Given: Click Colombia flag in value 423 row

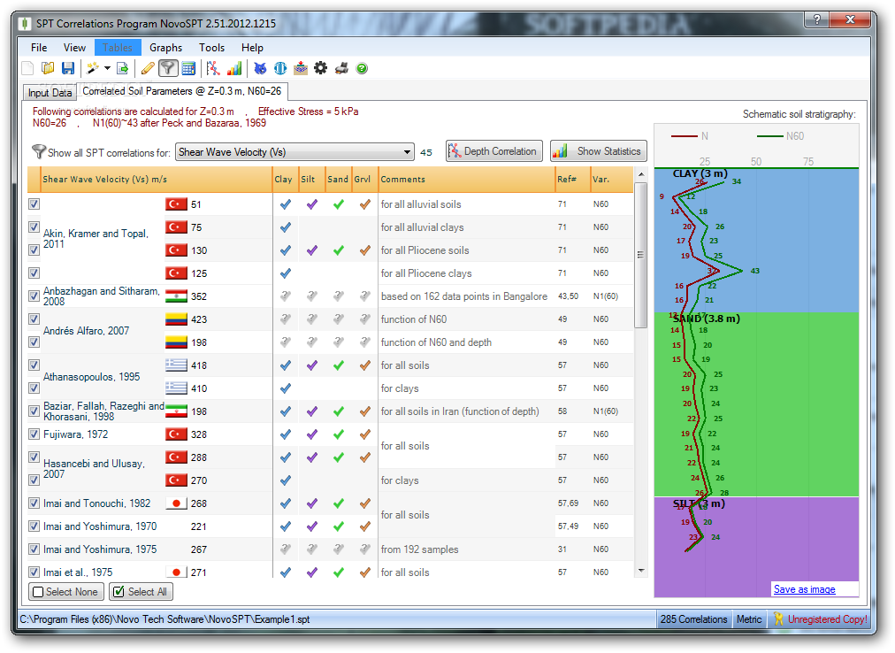Looking at the screenshot, I should 176,319.
